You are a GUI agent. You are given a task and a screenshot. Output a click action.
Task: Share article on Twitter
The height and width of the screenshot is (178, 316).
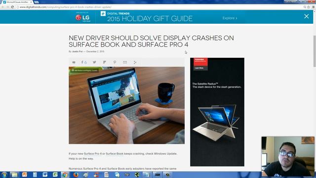[94, 62]
